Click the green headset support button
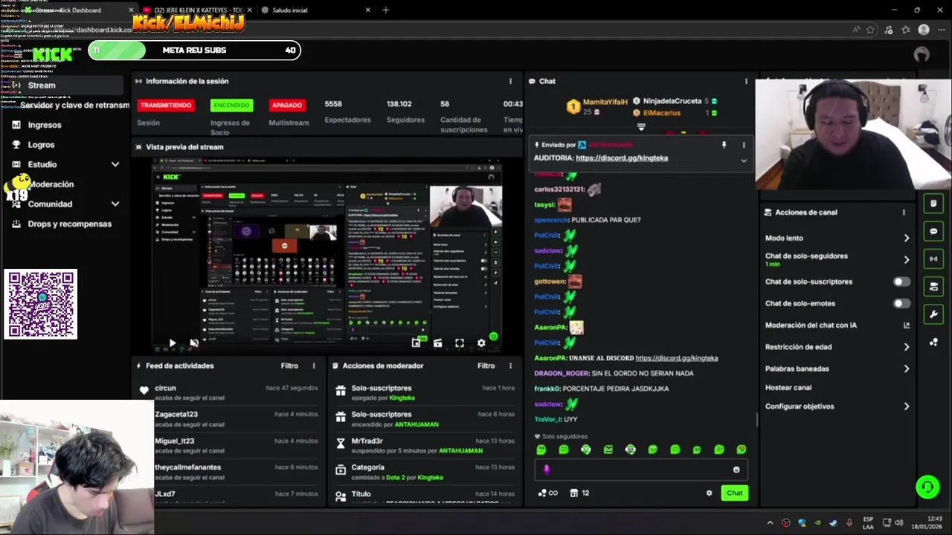 click(927, 487)
